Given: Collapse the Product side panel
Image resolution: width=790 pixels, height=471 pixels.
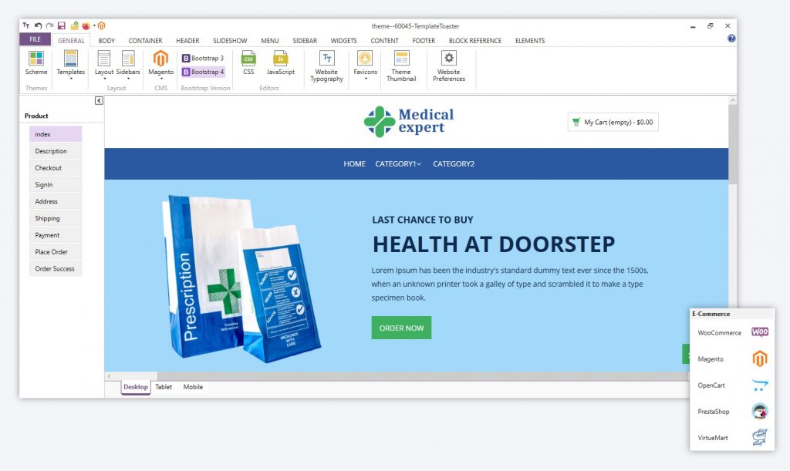Looking at the screenshot, I should [x=99, y=101].
